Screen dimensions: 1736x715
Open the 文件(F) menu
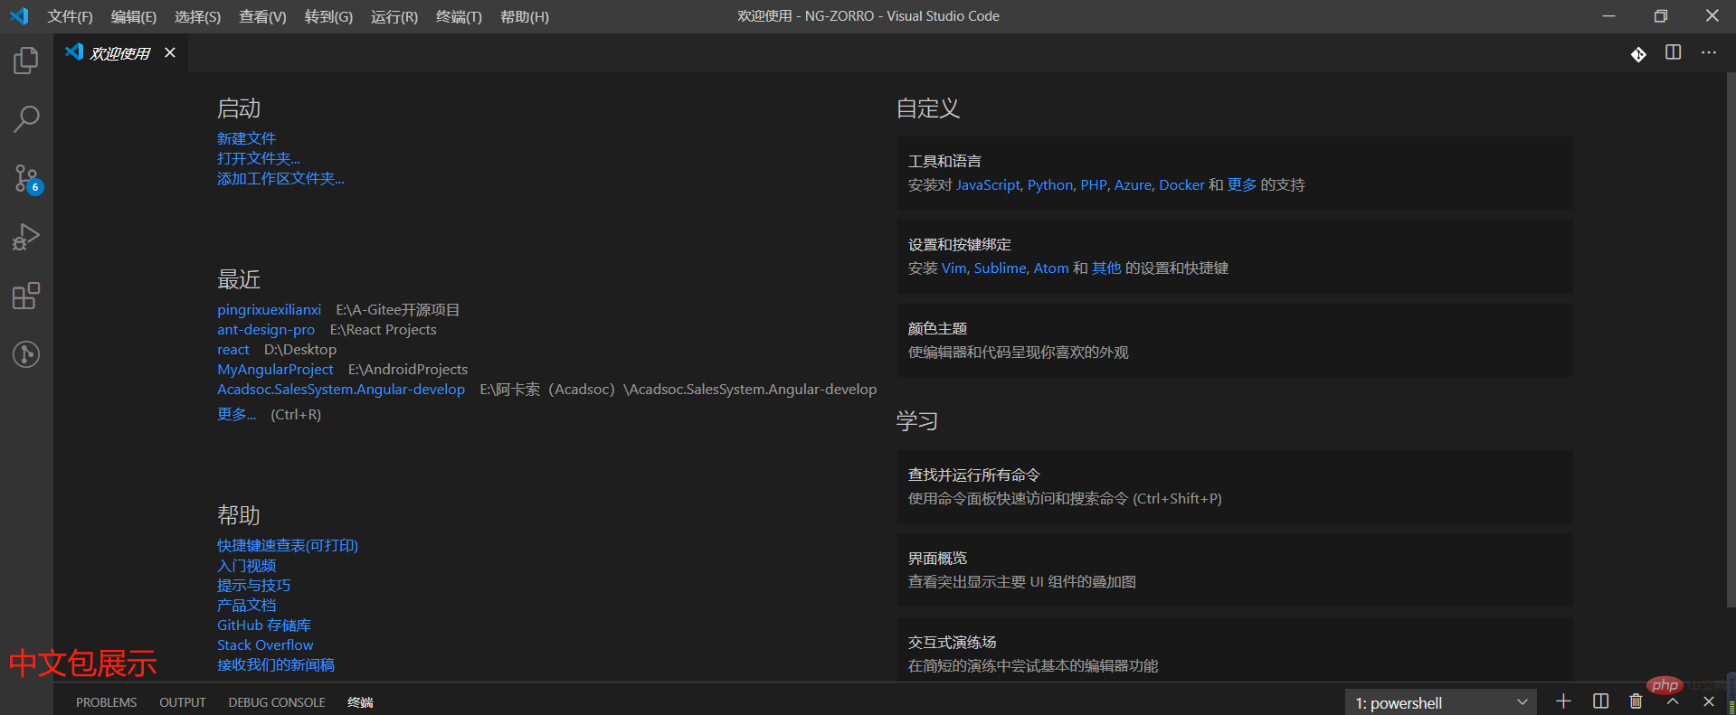[70, 16]
